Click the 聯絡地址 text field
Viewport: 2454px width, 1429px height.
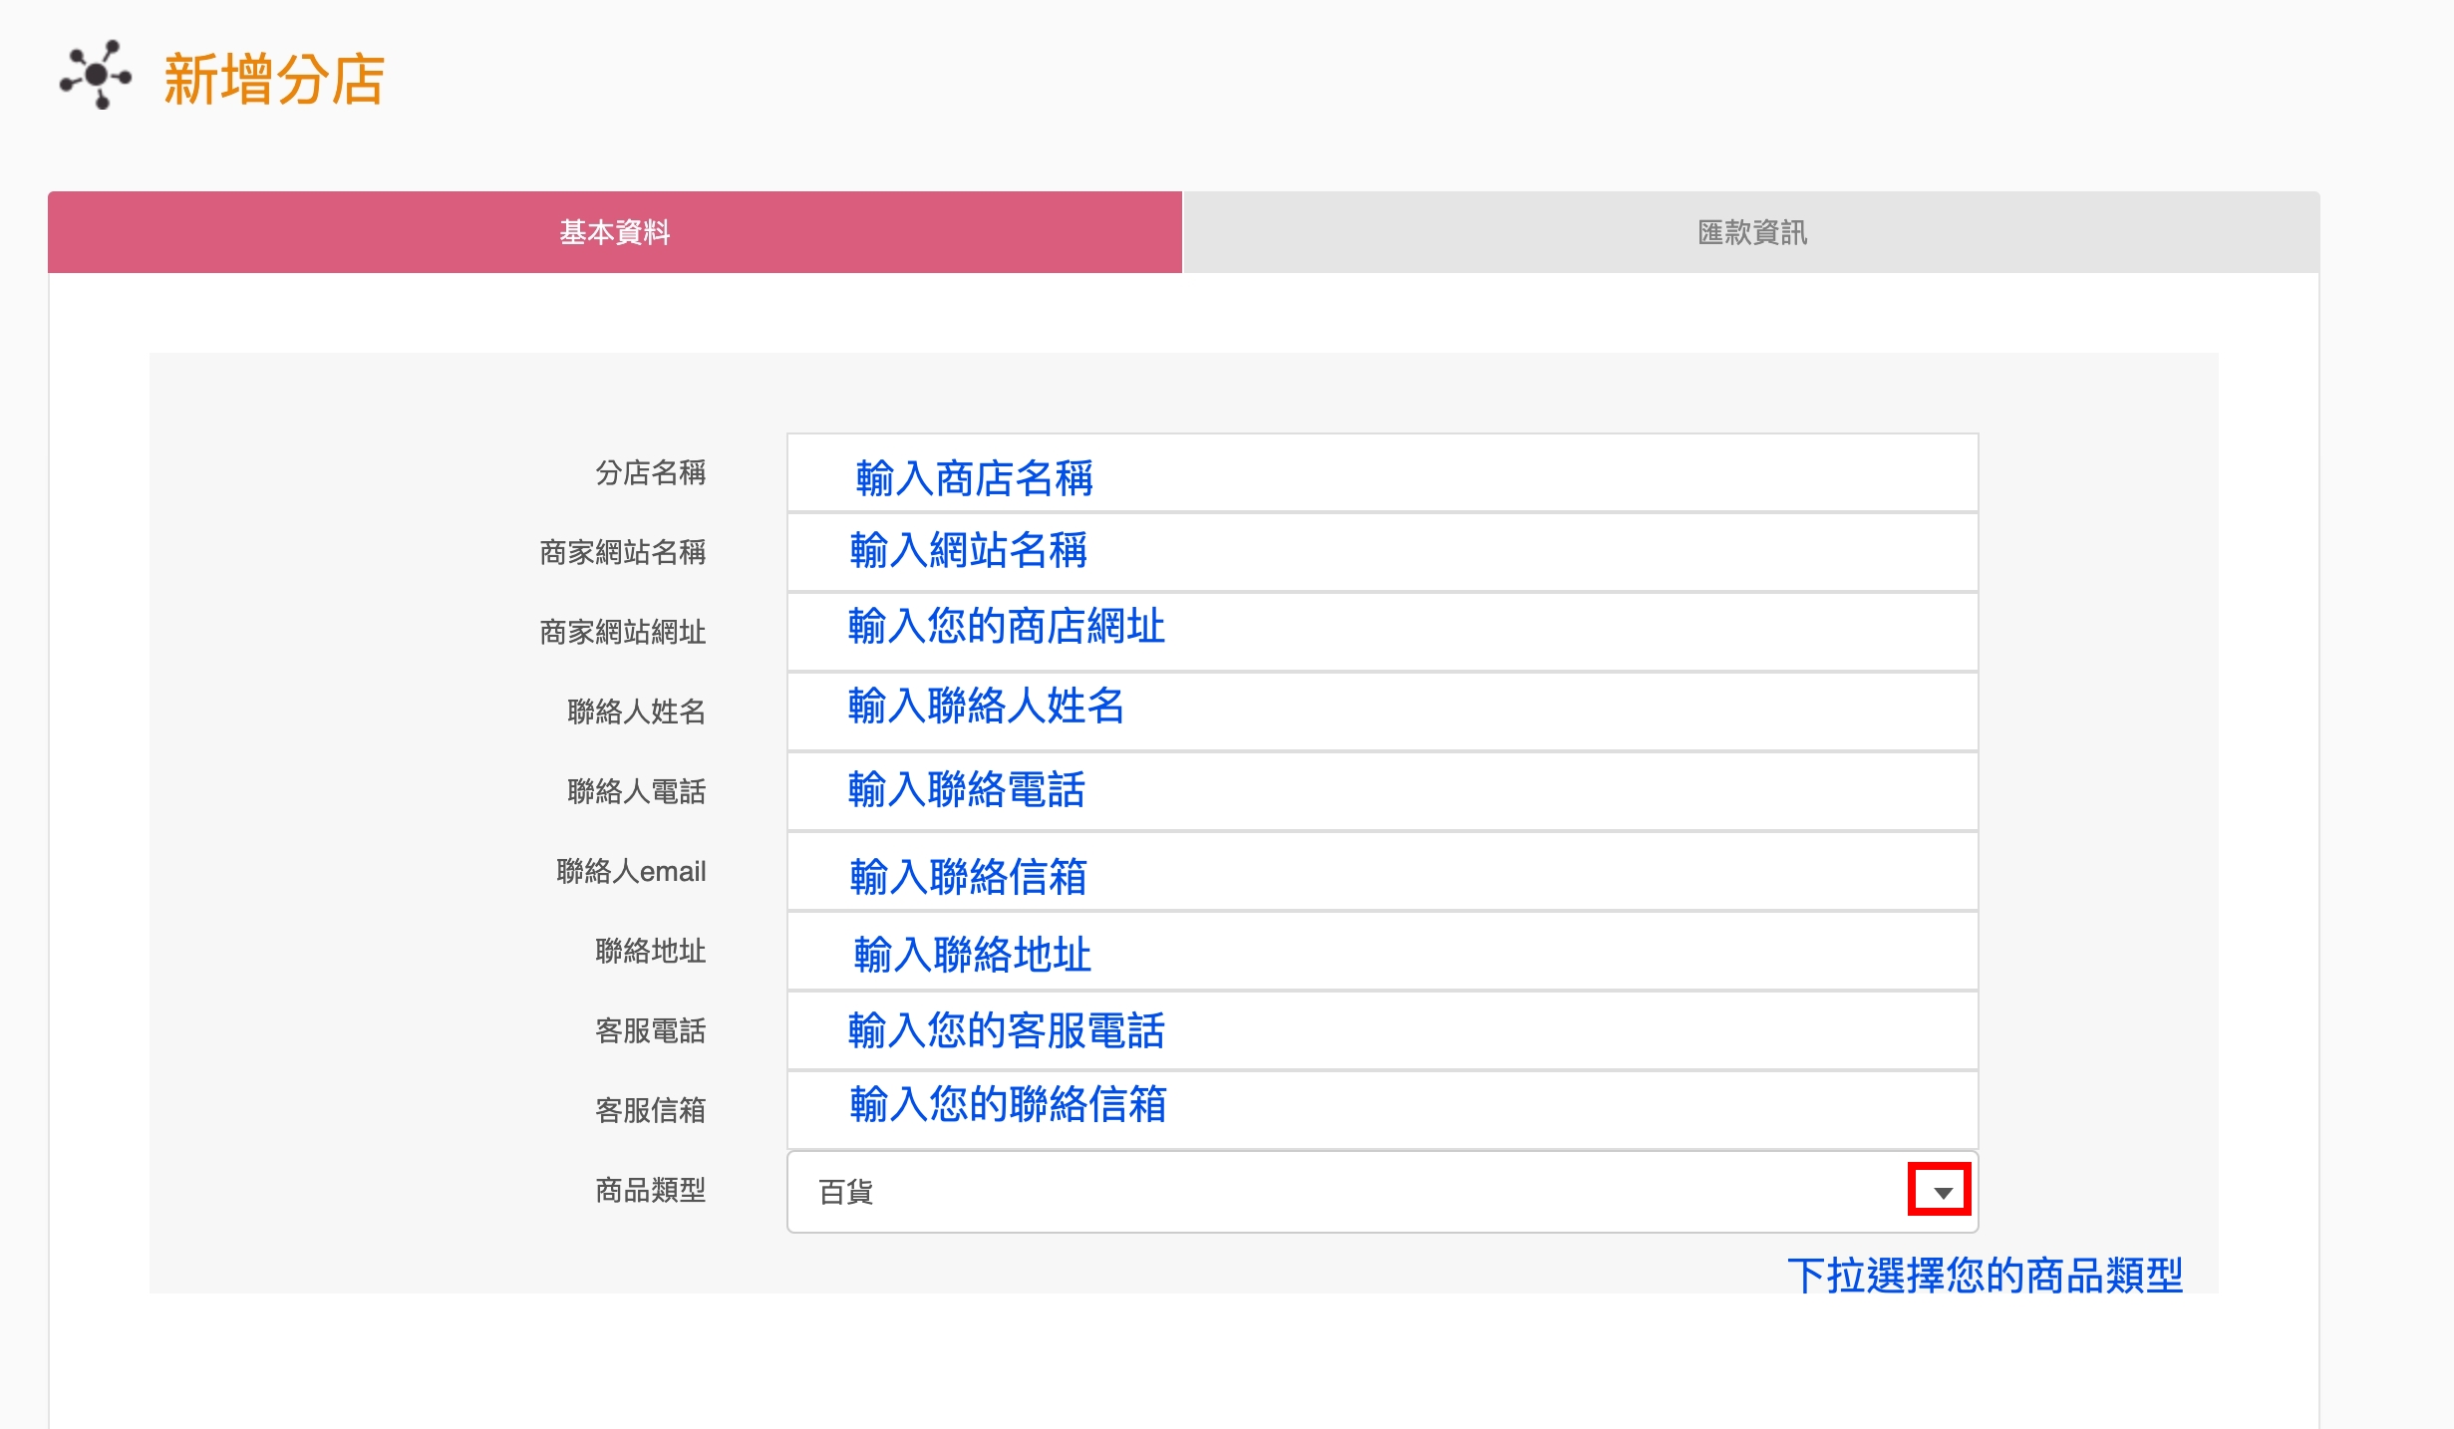coord(1382,951)
